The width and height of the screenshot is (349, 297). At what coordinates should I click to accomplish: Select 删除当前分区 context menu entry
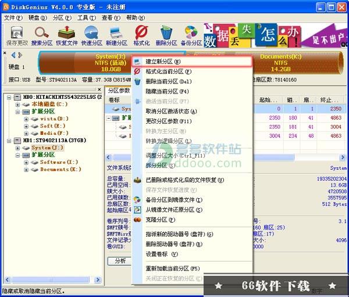pyautogui.click(x=192, y=81)
